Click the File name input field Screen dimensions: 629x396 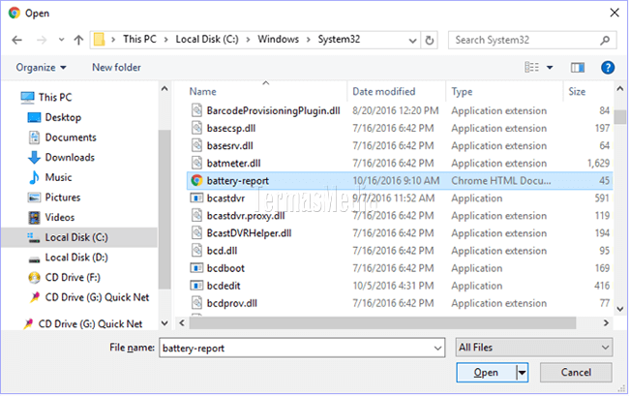tap(302, 348)
